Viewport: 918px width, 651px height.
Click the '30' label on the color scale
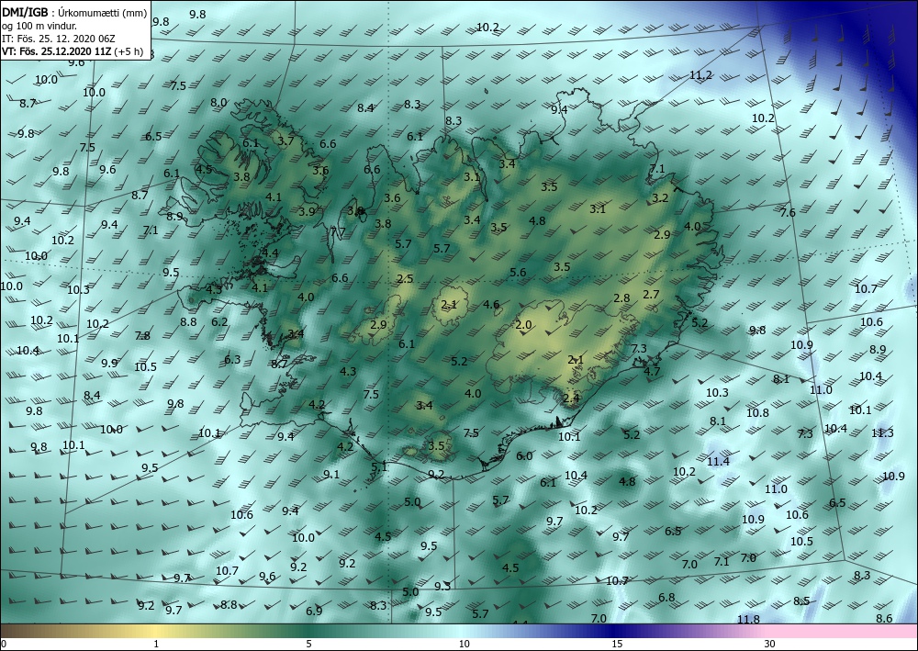click(x=770, y=644)
